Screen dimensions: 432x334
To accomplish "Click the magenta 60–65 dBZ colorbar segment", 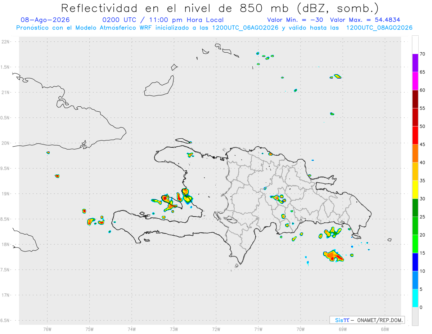I will (415, 81).
